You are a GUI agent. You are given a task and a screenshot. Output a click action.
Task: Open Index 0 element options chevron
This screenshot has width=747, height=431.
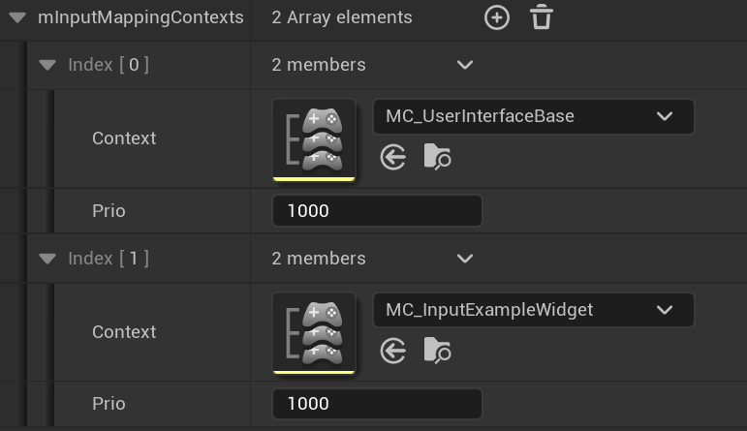coord(465,65)
